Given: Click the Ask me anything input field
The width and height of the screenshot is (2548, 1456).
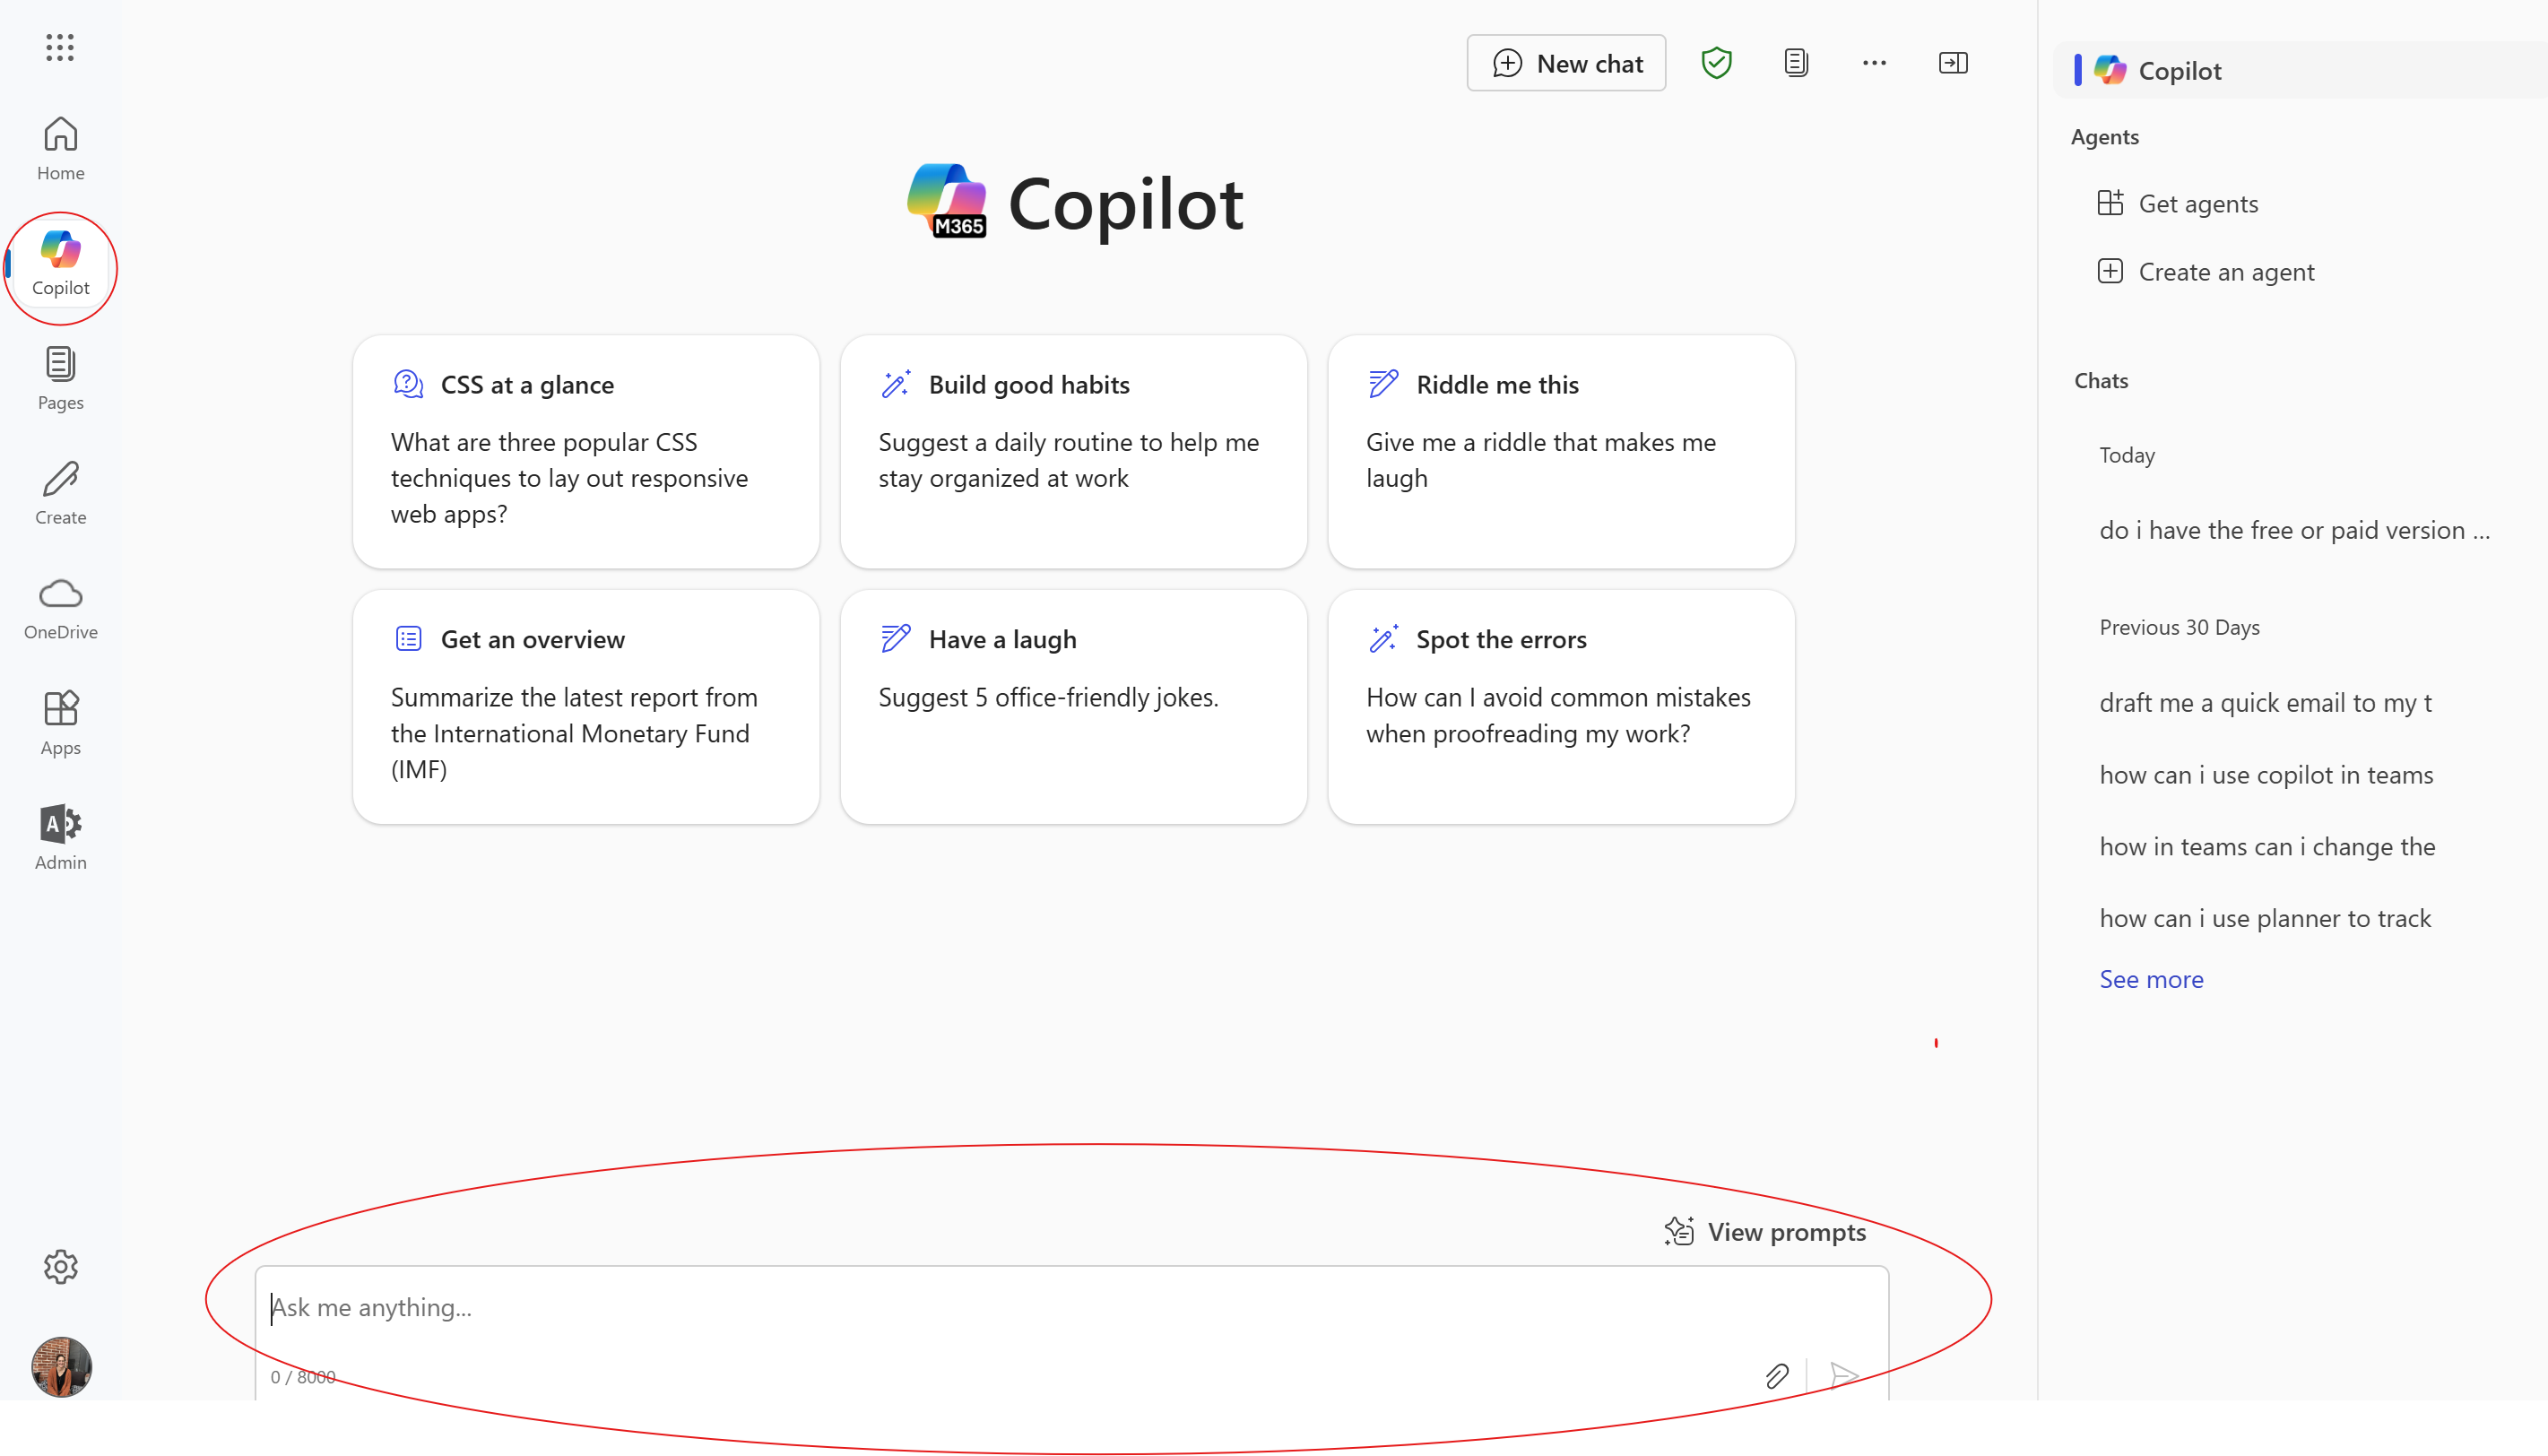Looking at the screenshot, I should pos(1000,1308).
